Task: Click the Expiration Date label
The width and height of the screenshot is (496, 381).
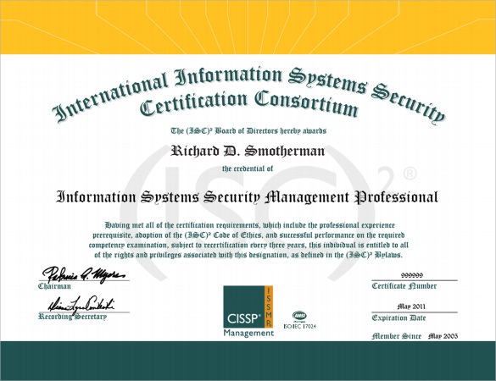Action: click(x=398, y=317)
